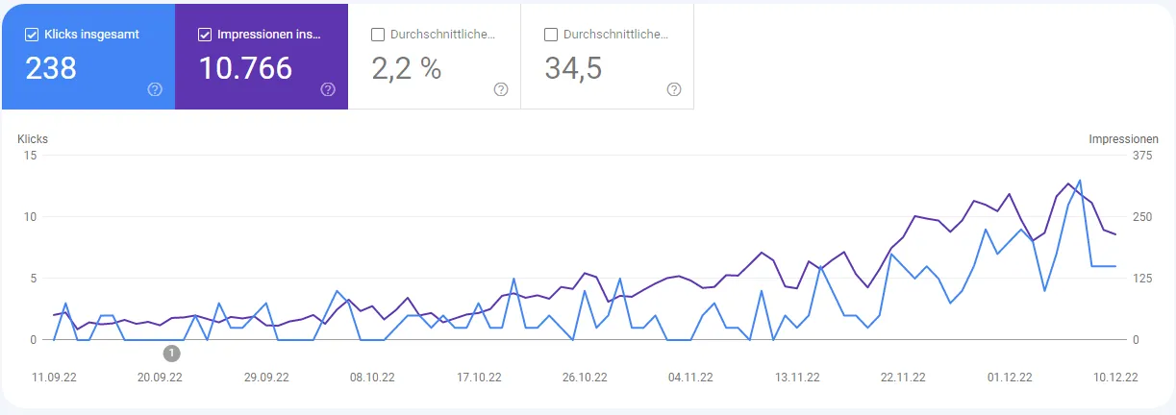Open help icon on Impressionen card

click(x=328, y=89)
